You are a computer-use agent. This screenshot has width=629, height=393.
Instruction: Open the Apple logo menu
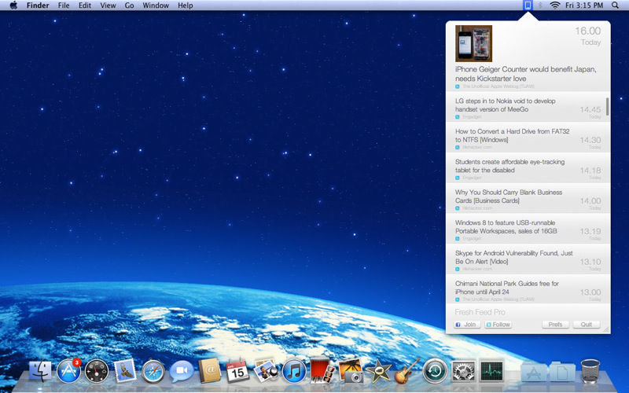[x=13, y=6]
